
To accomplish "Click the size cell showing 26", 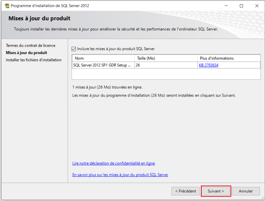I will (166, 65).
